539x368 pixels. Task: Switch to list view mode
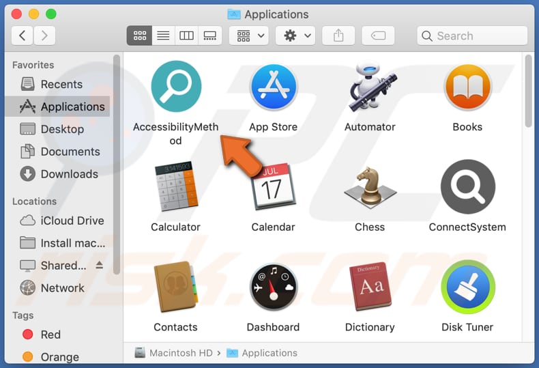[163, 36]
